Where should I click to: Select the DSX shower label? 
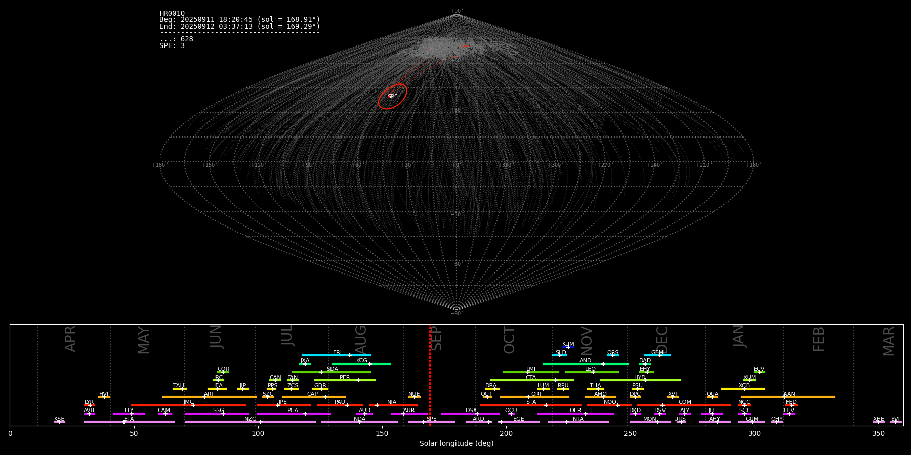[471, 411]
